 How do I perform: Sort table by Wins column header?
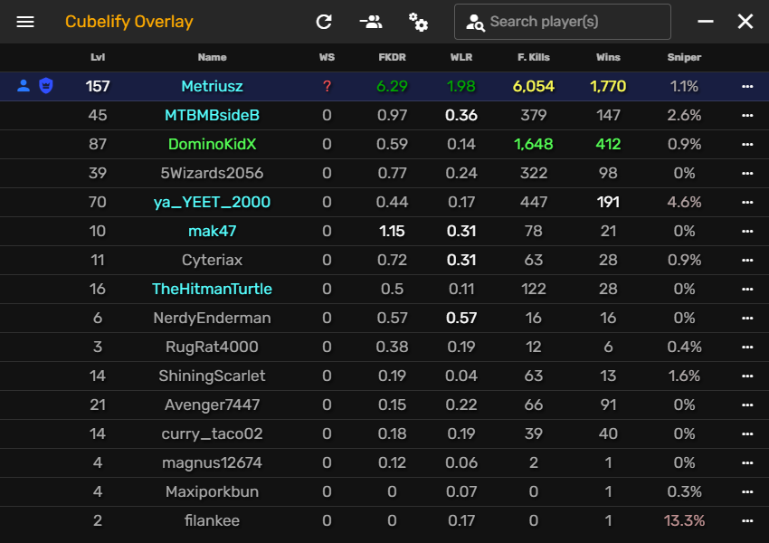pos(608,57)
